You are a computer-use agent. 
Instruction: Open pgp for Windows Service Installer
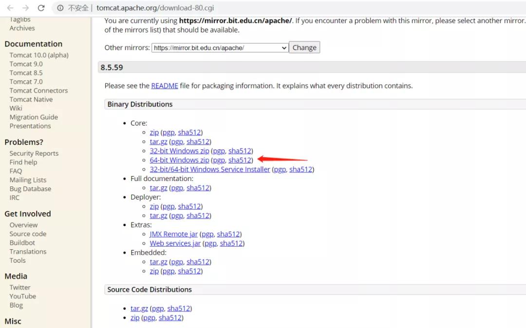280,169
